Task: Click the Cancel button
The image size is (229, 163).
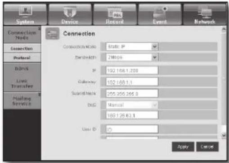Action: [x=207, y=147]
